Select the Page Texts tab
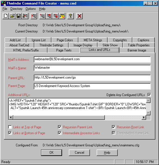159x165 pixels. click(x=64, y=50)
